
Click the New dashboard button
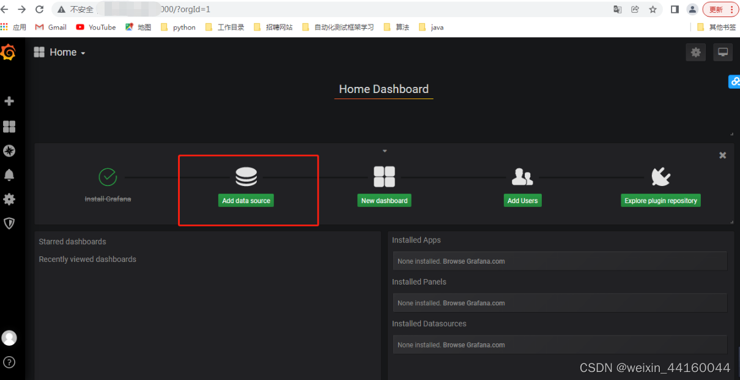384,201
